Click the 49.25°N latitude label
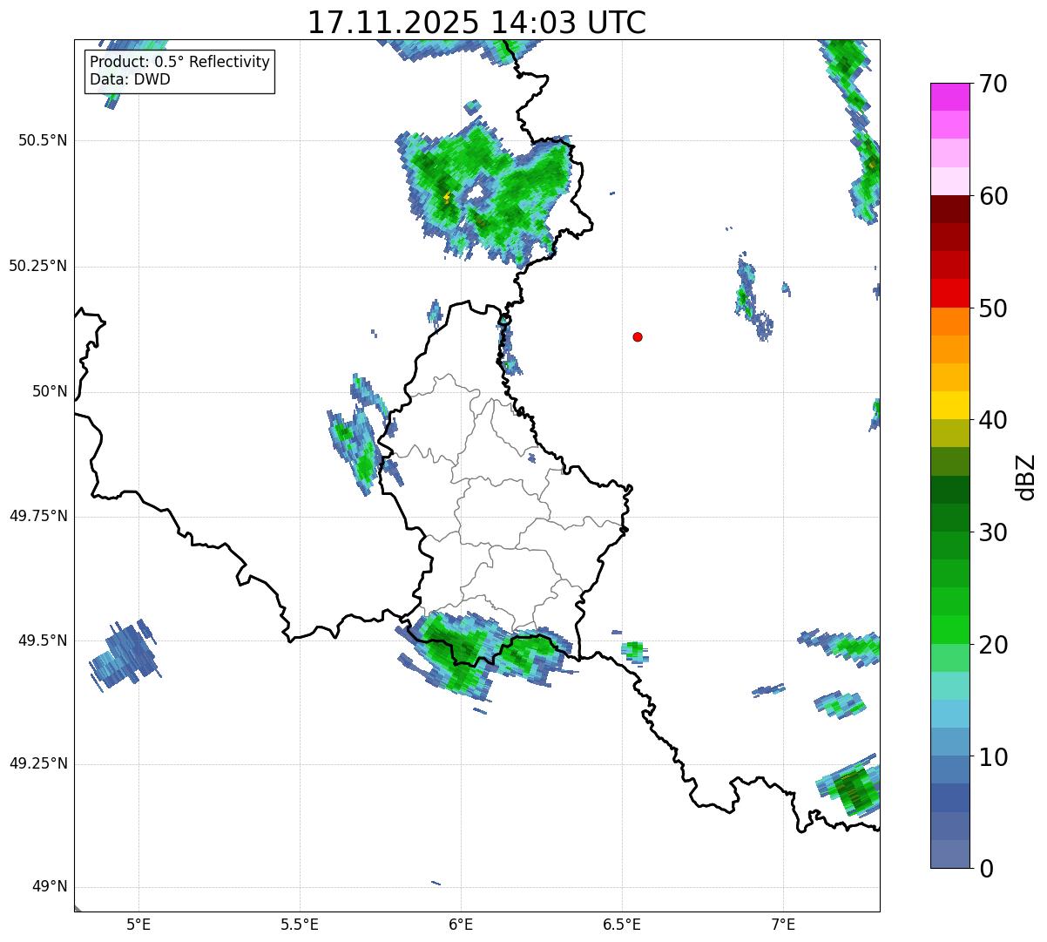Image resolution: width=1047 pixels, height=942 pixels. point(37,764)
